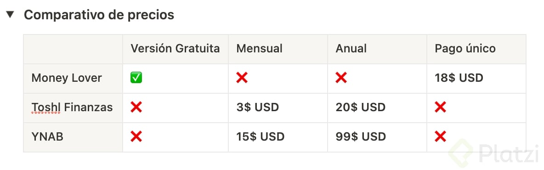This screenshot has height=170, width=544.
Task: Click Toshl Finanzas red X under Versión Gratuita
Action: pos(136,107)
